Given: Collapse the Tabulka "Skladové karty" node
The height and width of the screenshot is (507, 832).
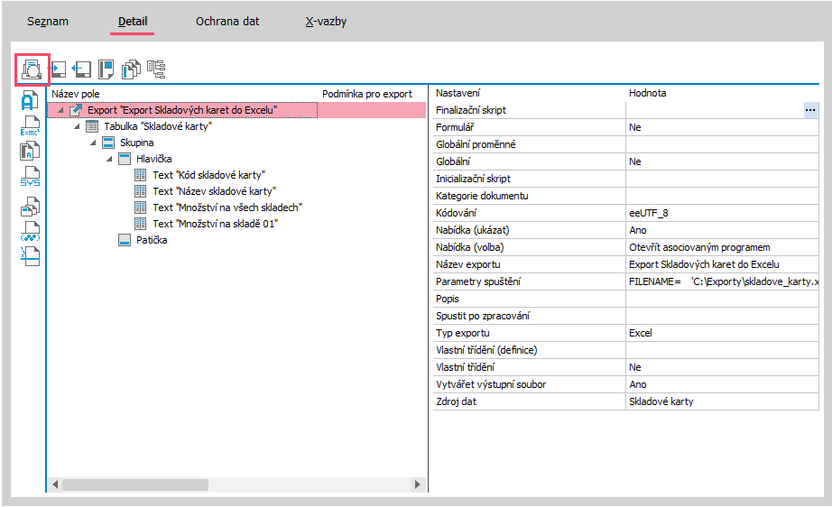Looking at the screenshot, I should 77,126.
